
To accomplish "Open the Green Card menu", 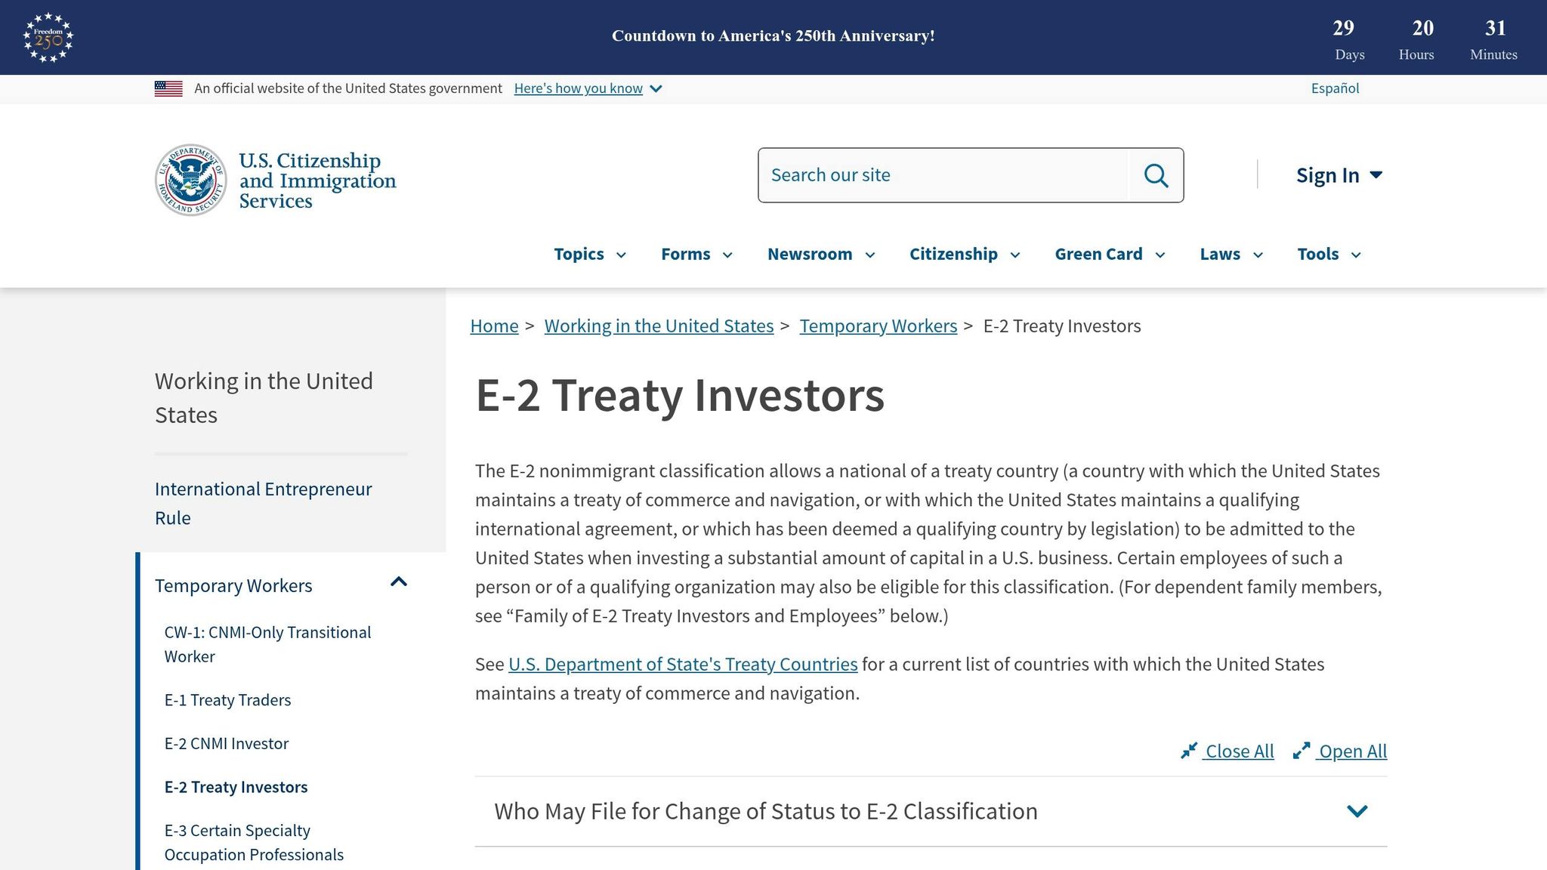I will click(x=1110, y=254).
